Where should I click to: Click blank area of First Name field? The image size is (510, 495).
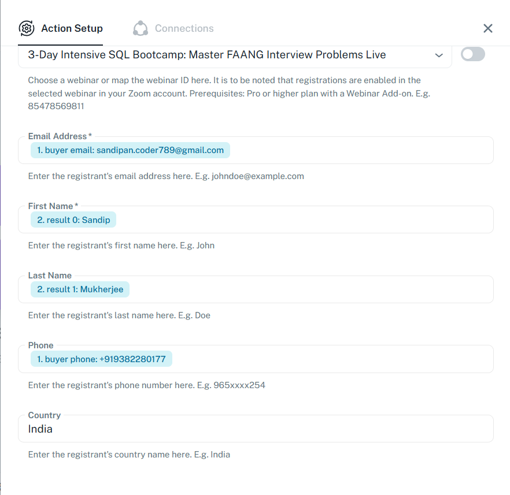coord(301,220)
